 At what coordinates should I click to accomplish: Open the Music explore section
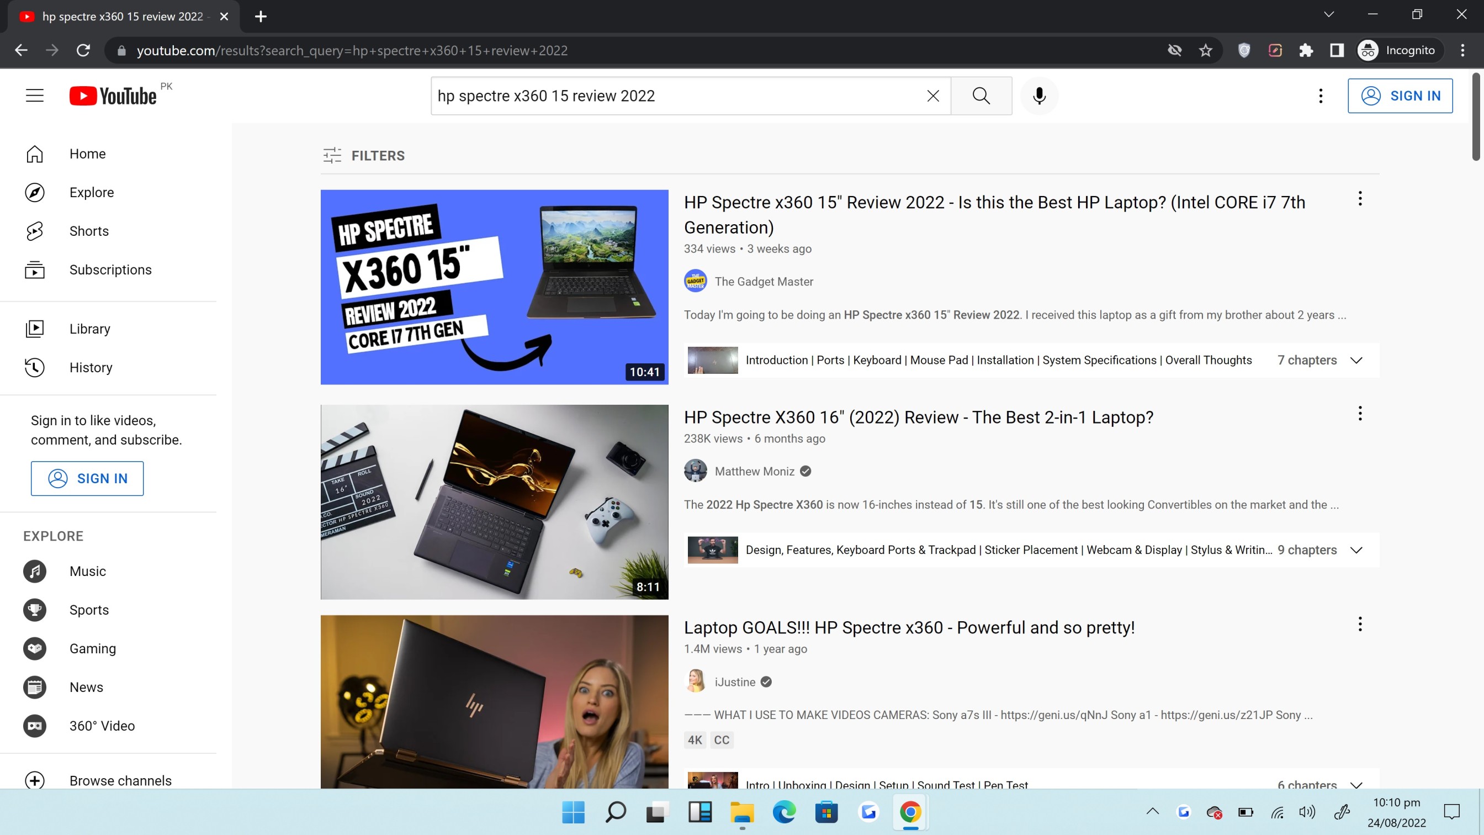pos(87,571)
